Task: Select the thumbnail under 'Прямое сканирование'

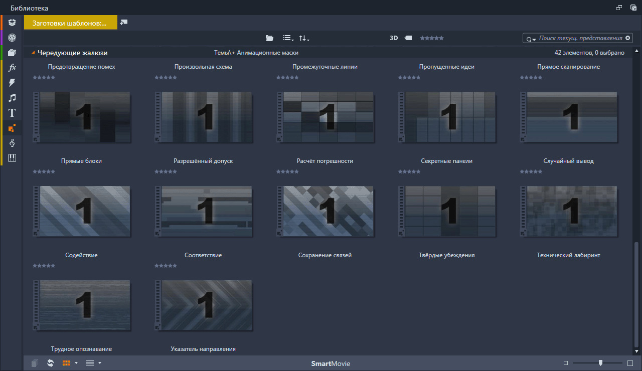Action: tap(569, 117)
